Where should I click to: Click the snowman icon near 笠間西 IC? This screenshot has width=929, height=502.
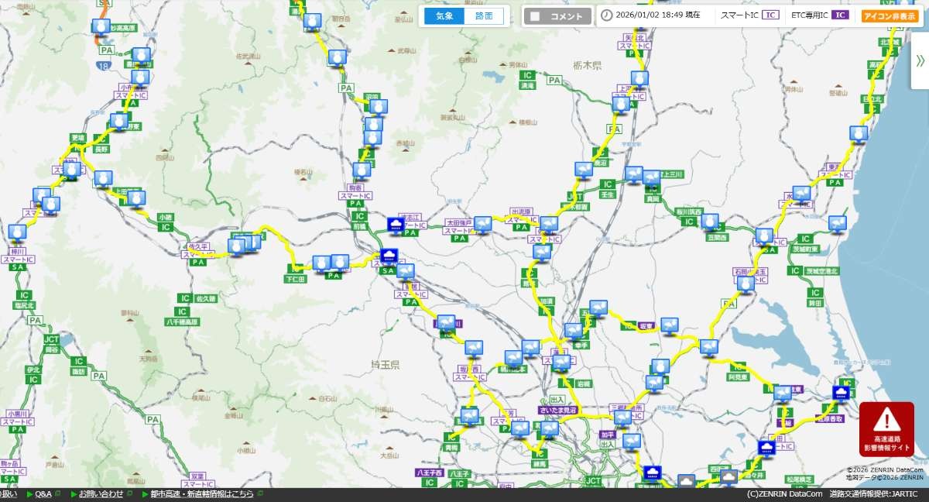pos(710,222)
